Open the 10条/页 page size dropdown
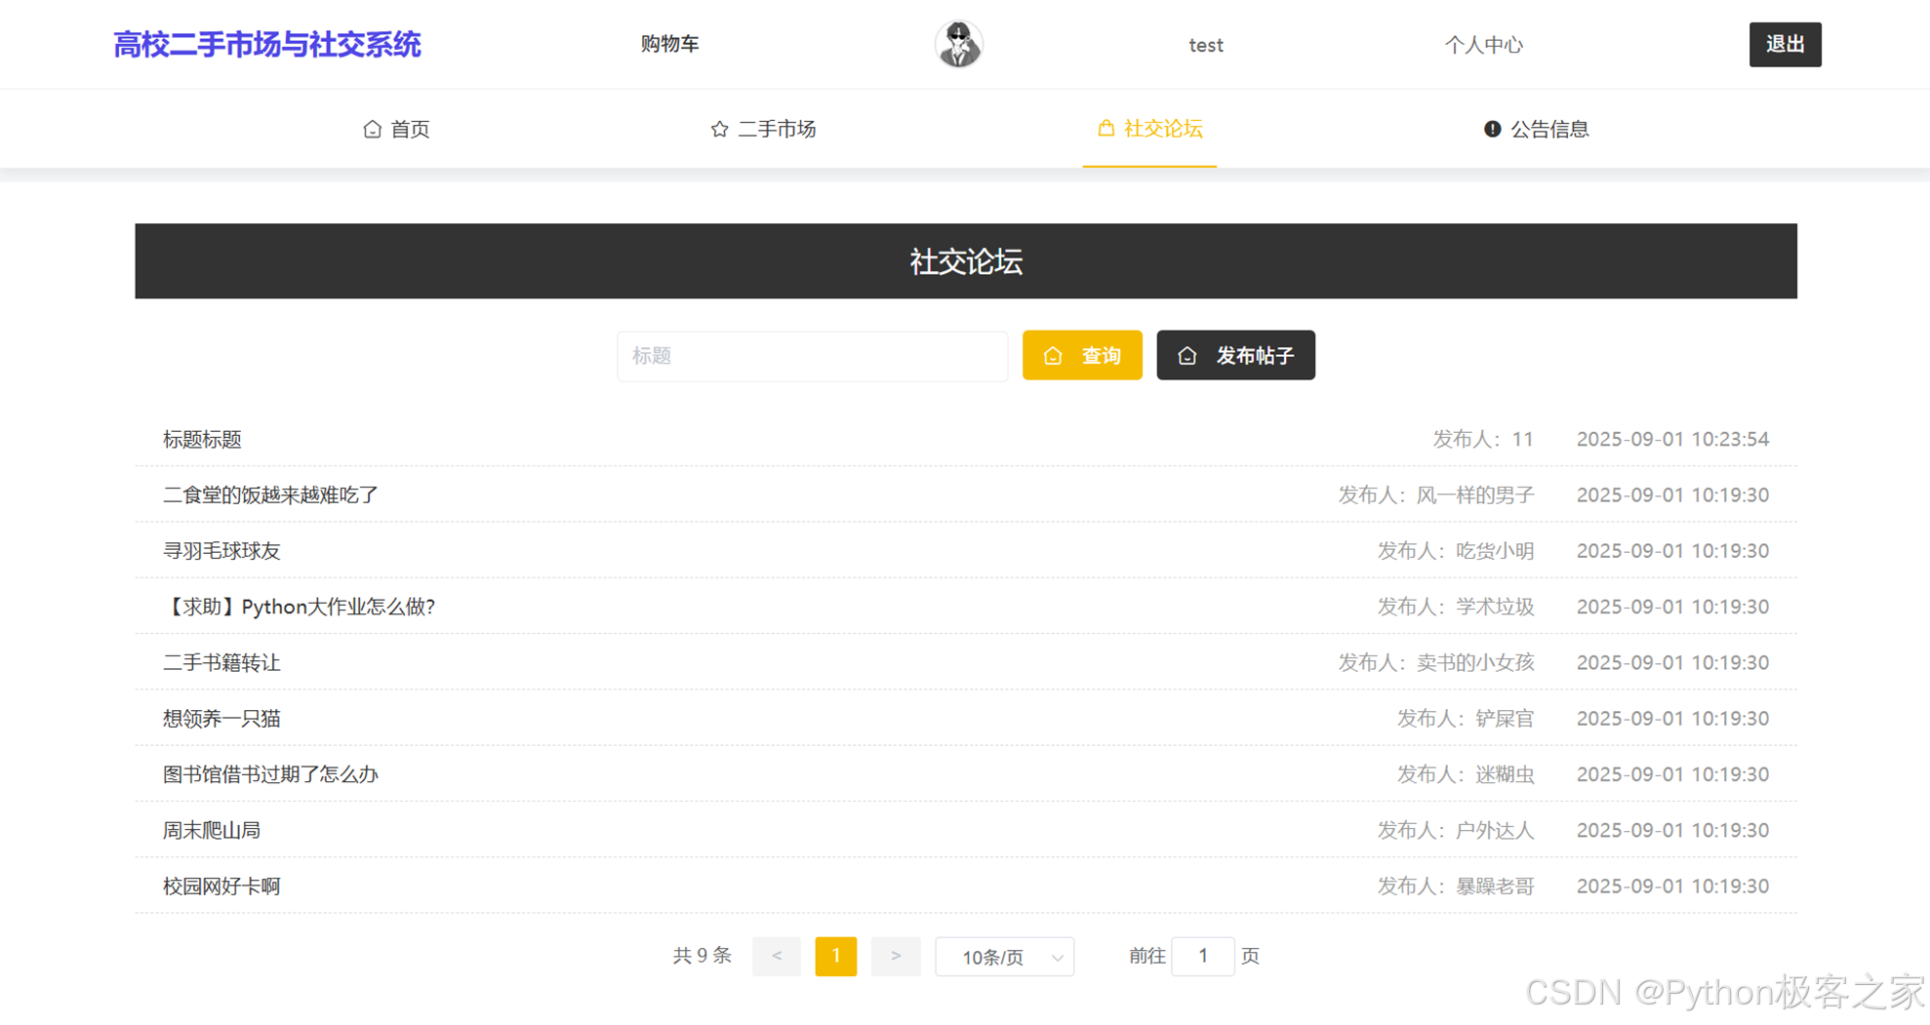This screenshot has width=1930, height=1025. pos(1005,957)
